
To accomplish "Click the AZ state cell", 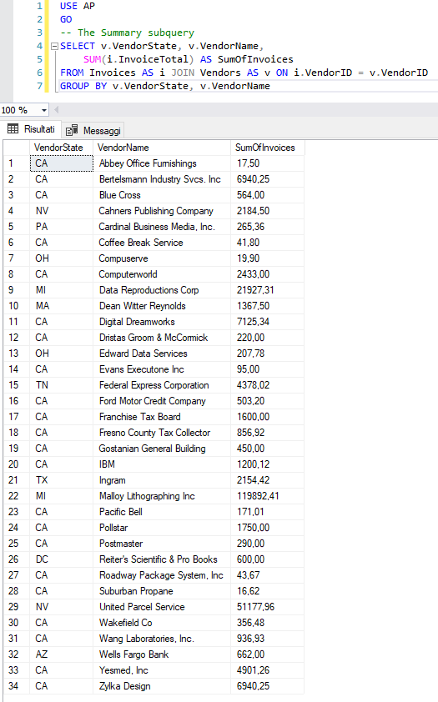I will coord(62,654).
